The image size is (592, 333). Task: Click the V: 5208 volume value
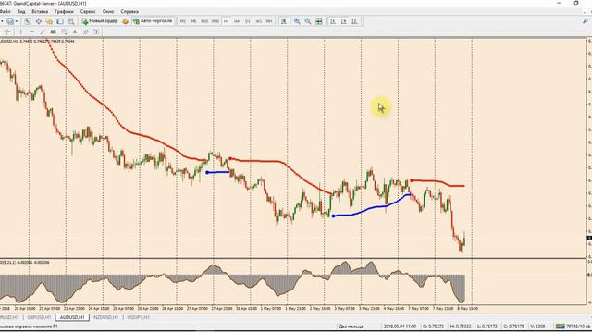[537, 327]
